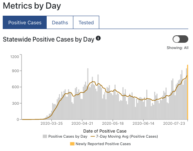Click the info icon beside Statewide Positive Cases
This screenshot has height=151, width=193.
(98, 38)
